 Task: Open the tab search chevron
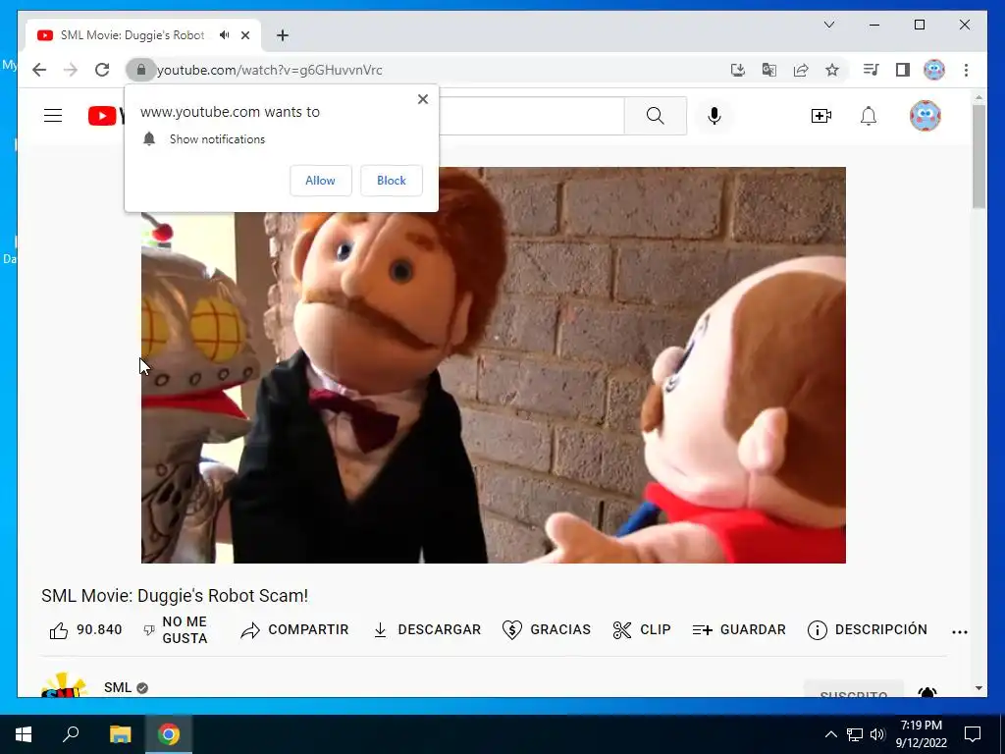pos(829,25)
